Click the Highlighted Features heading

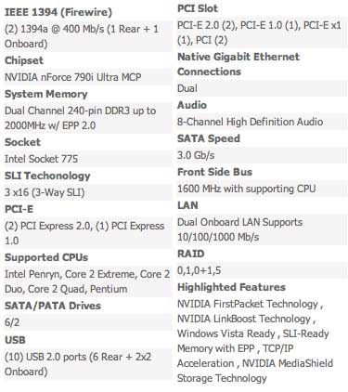click(231, 287)
